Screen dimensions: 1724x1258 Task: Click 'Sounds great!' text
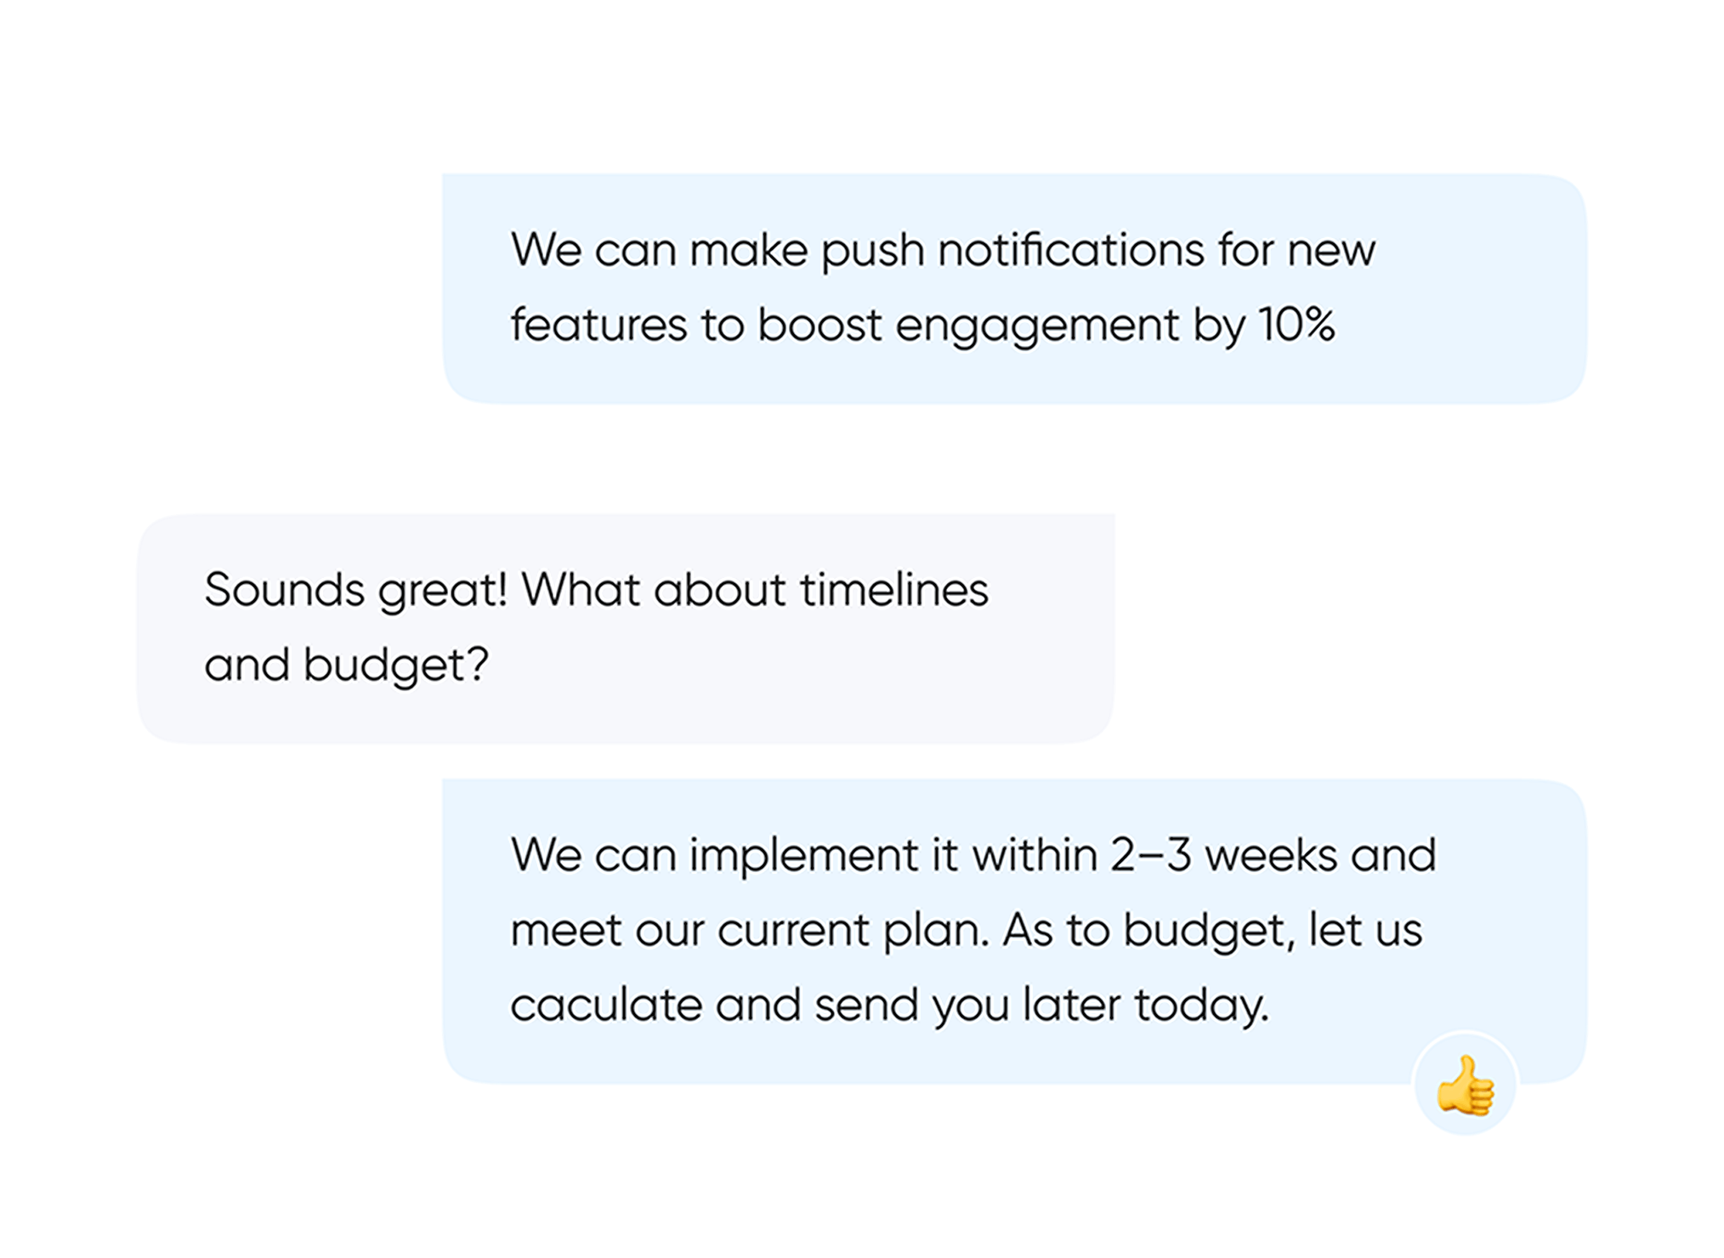pos(355,590)
